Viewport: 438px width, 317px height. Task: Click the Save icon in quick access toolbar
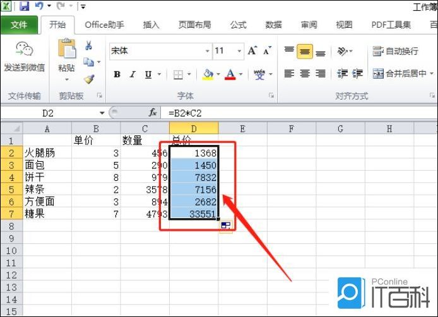[25, 6]
